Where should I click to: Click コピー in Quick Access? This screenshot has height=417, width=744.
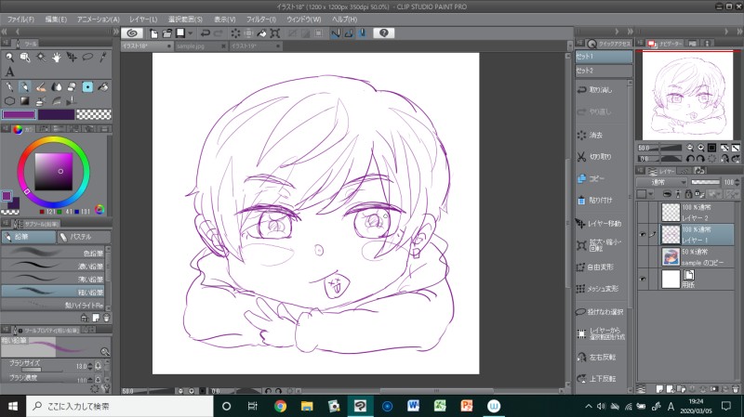click(597, 178)
